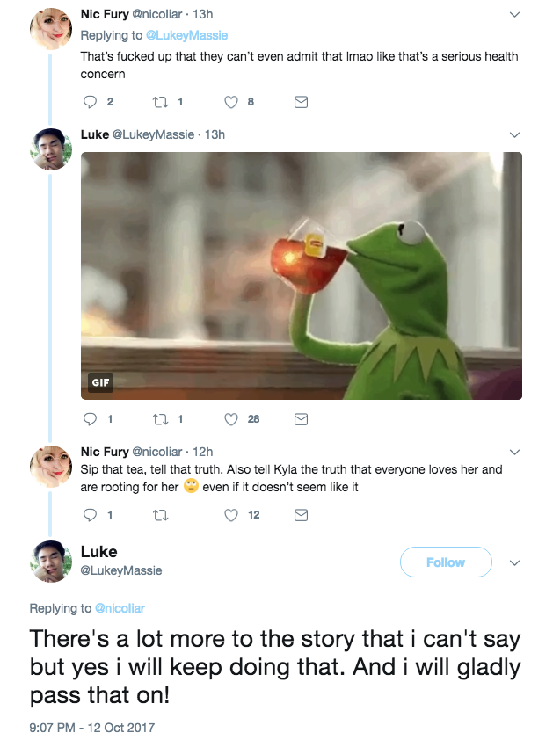This screenshot has height=740, width=553.
Task: Open the 9:07 PM - 12 Oct 2017 timestamp
Action: tap(92, 728)
